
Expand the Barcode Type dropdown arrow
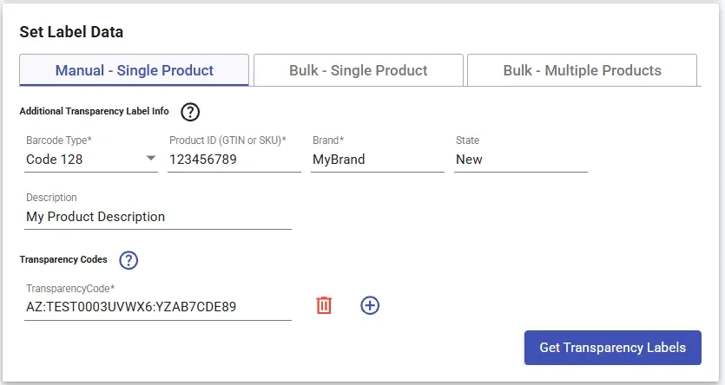coord(151,159)
